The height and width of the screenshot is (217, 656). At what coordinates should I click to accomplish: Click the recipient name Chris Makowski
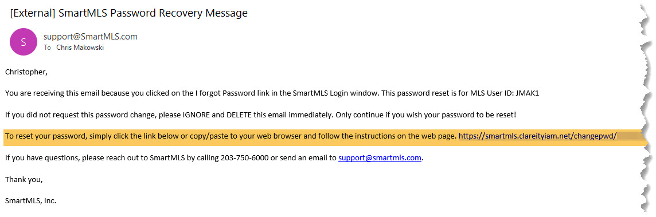(x=80, y=48)
